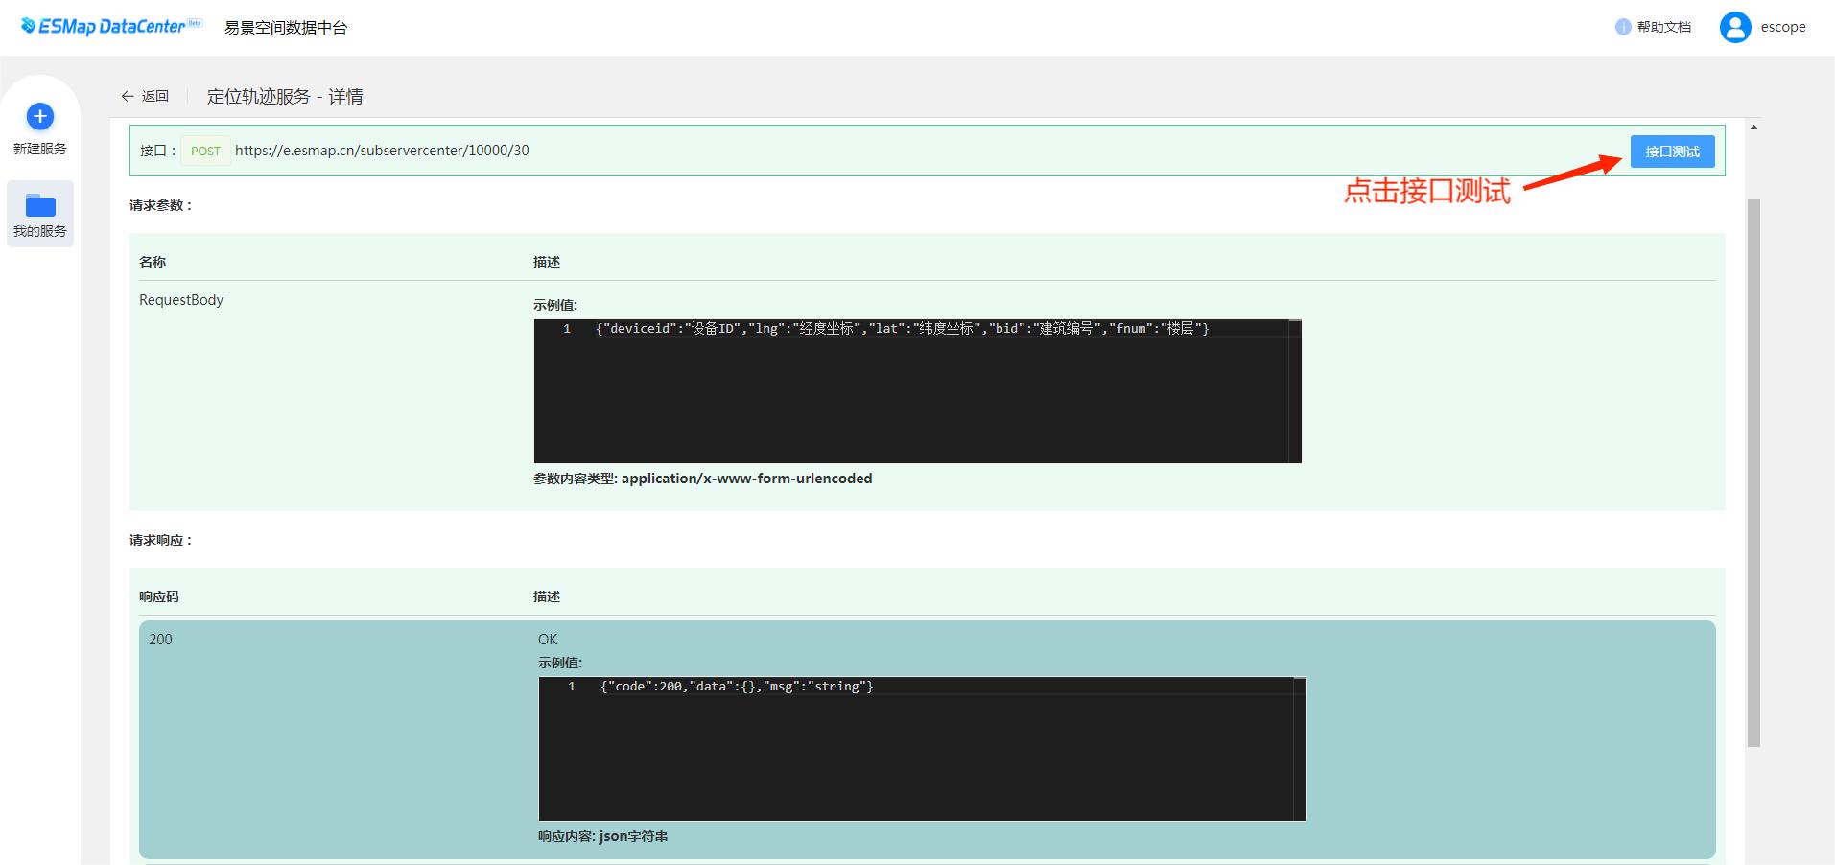The height and width of the screenshot is (865, 1835).
Task: Open the 帮助文档 link
Action: pos(1663,27)
